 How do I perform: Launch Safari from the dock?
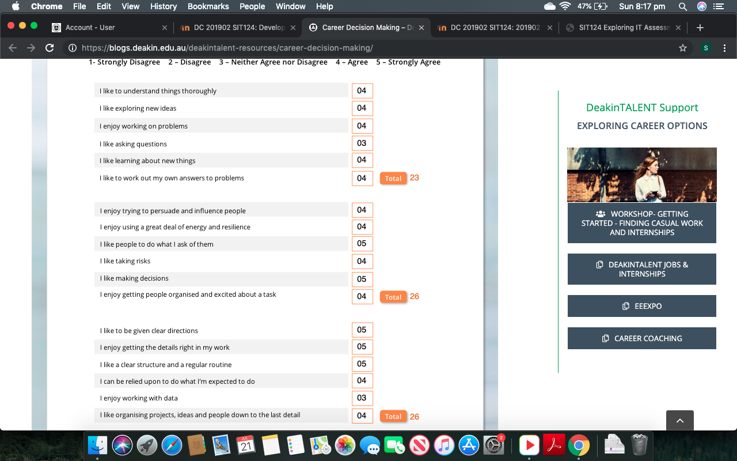[172, 445]
